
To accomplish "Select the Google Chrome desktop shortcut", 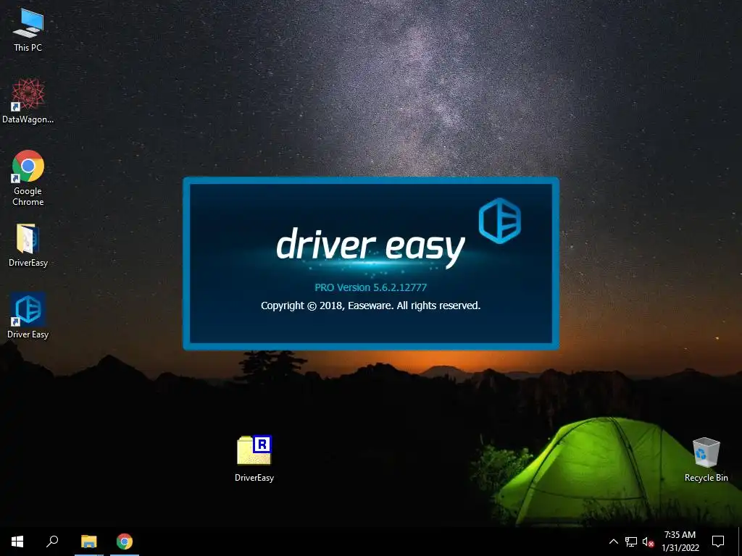I will click(x=28, y=178).
